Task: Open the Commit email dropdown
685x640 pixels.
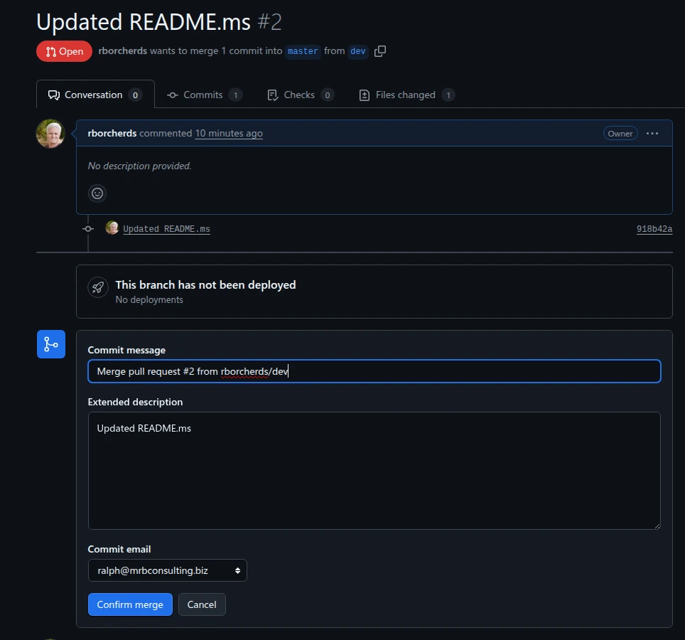Action: (167, 570)
